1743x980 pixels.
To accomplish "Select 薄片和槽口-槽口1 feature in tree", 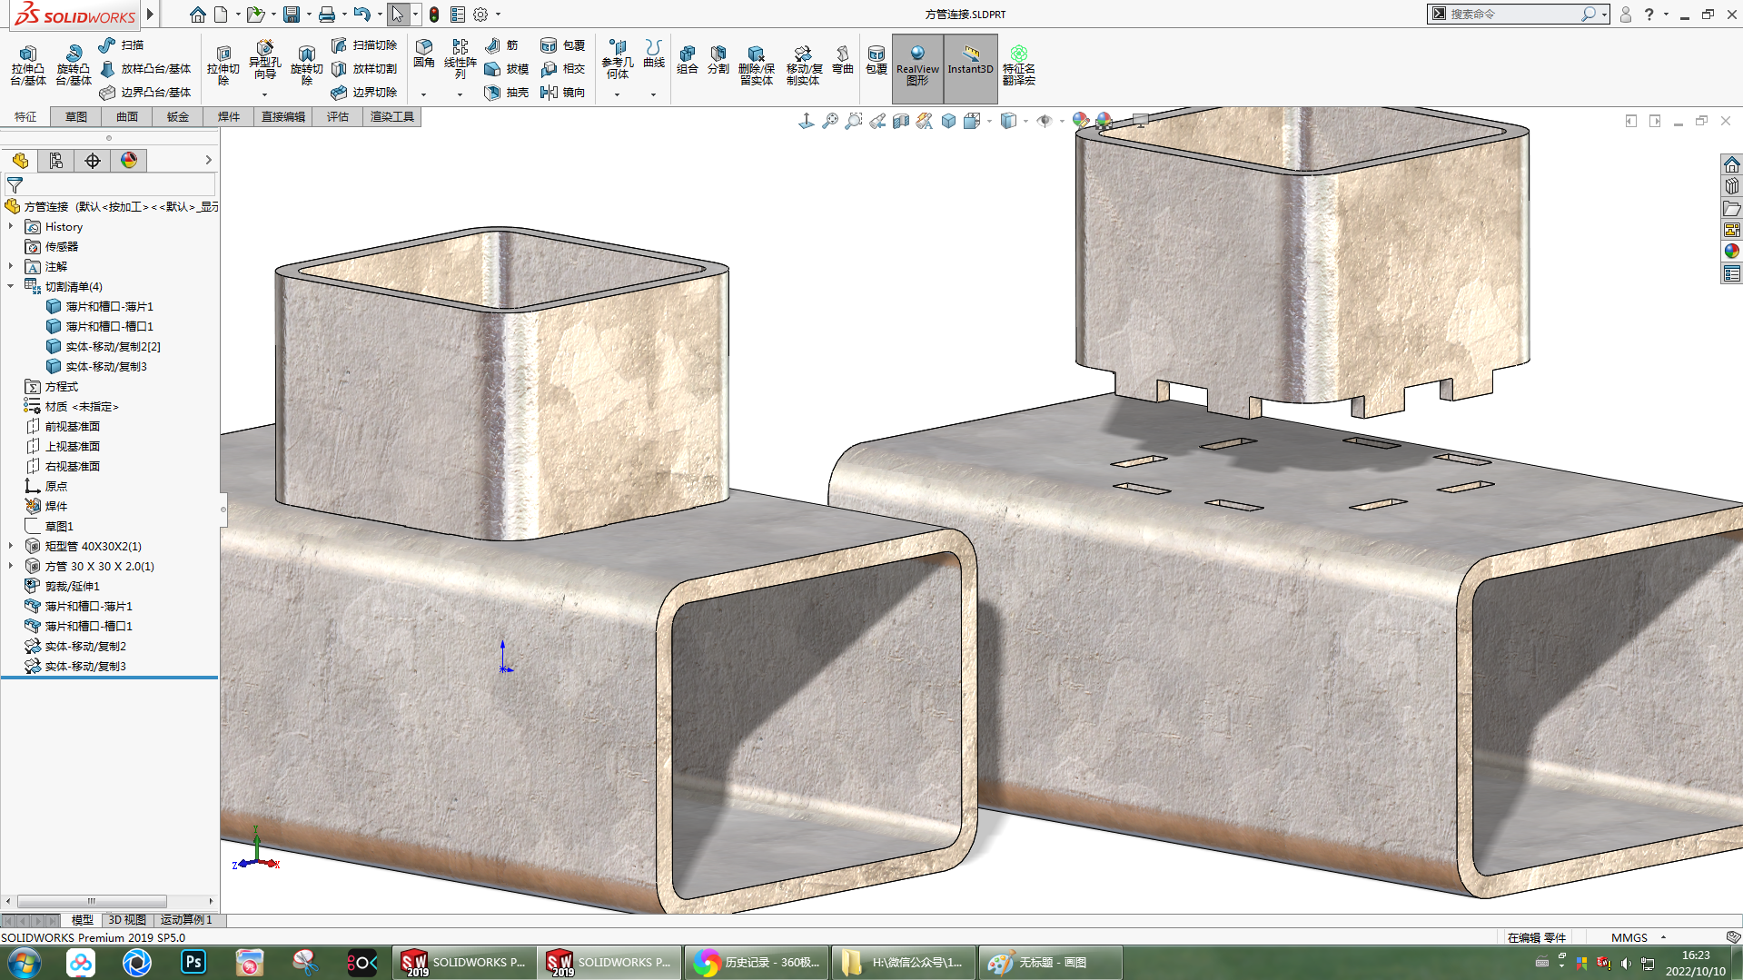I will pos(89,626).
